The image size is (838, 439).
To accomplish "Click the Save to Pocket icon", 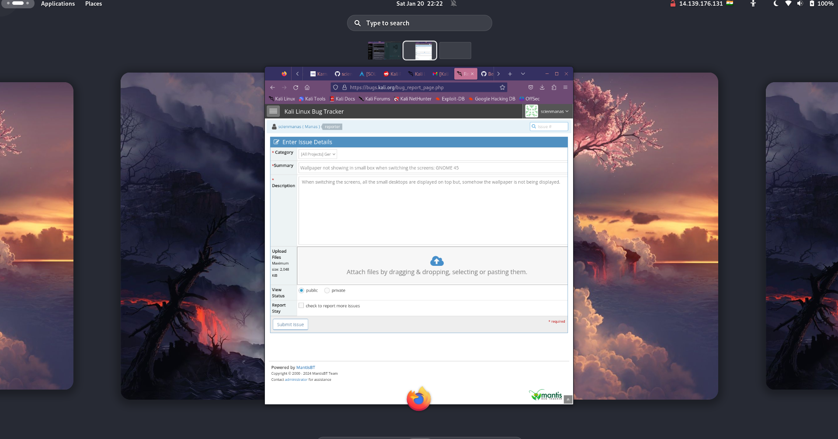I will 531,87.
